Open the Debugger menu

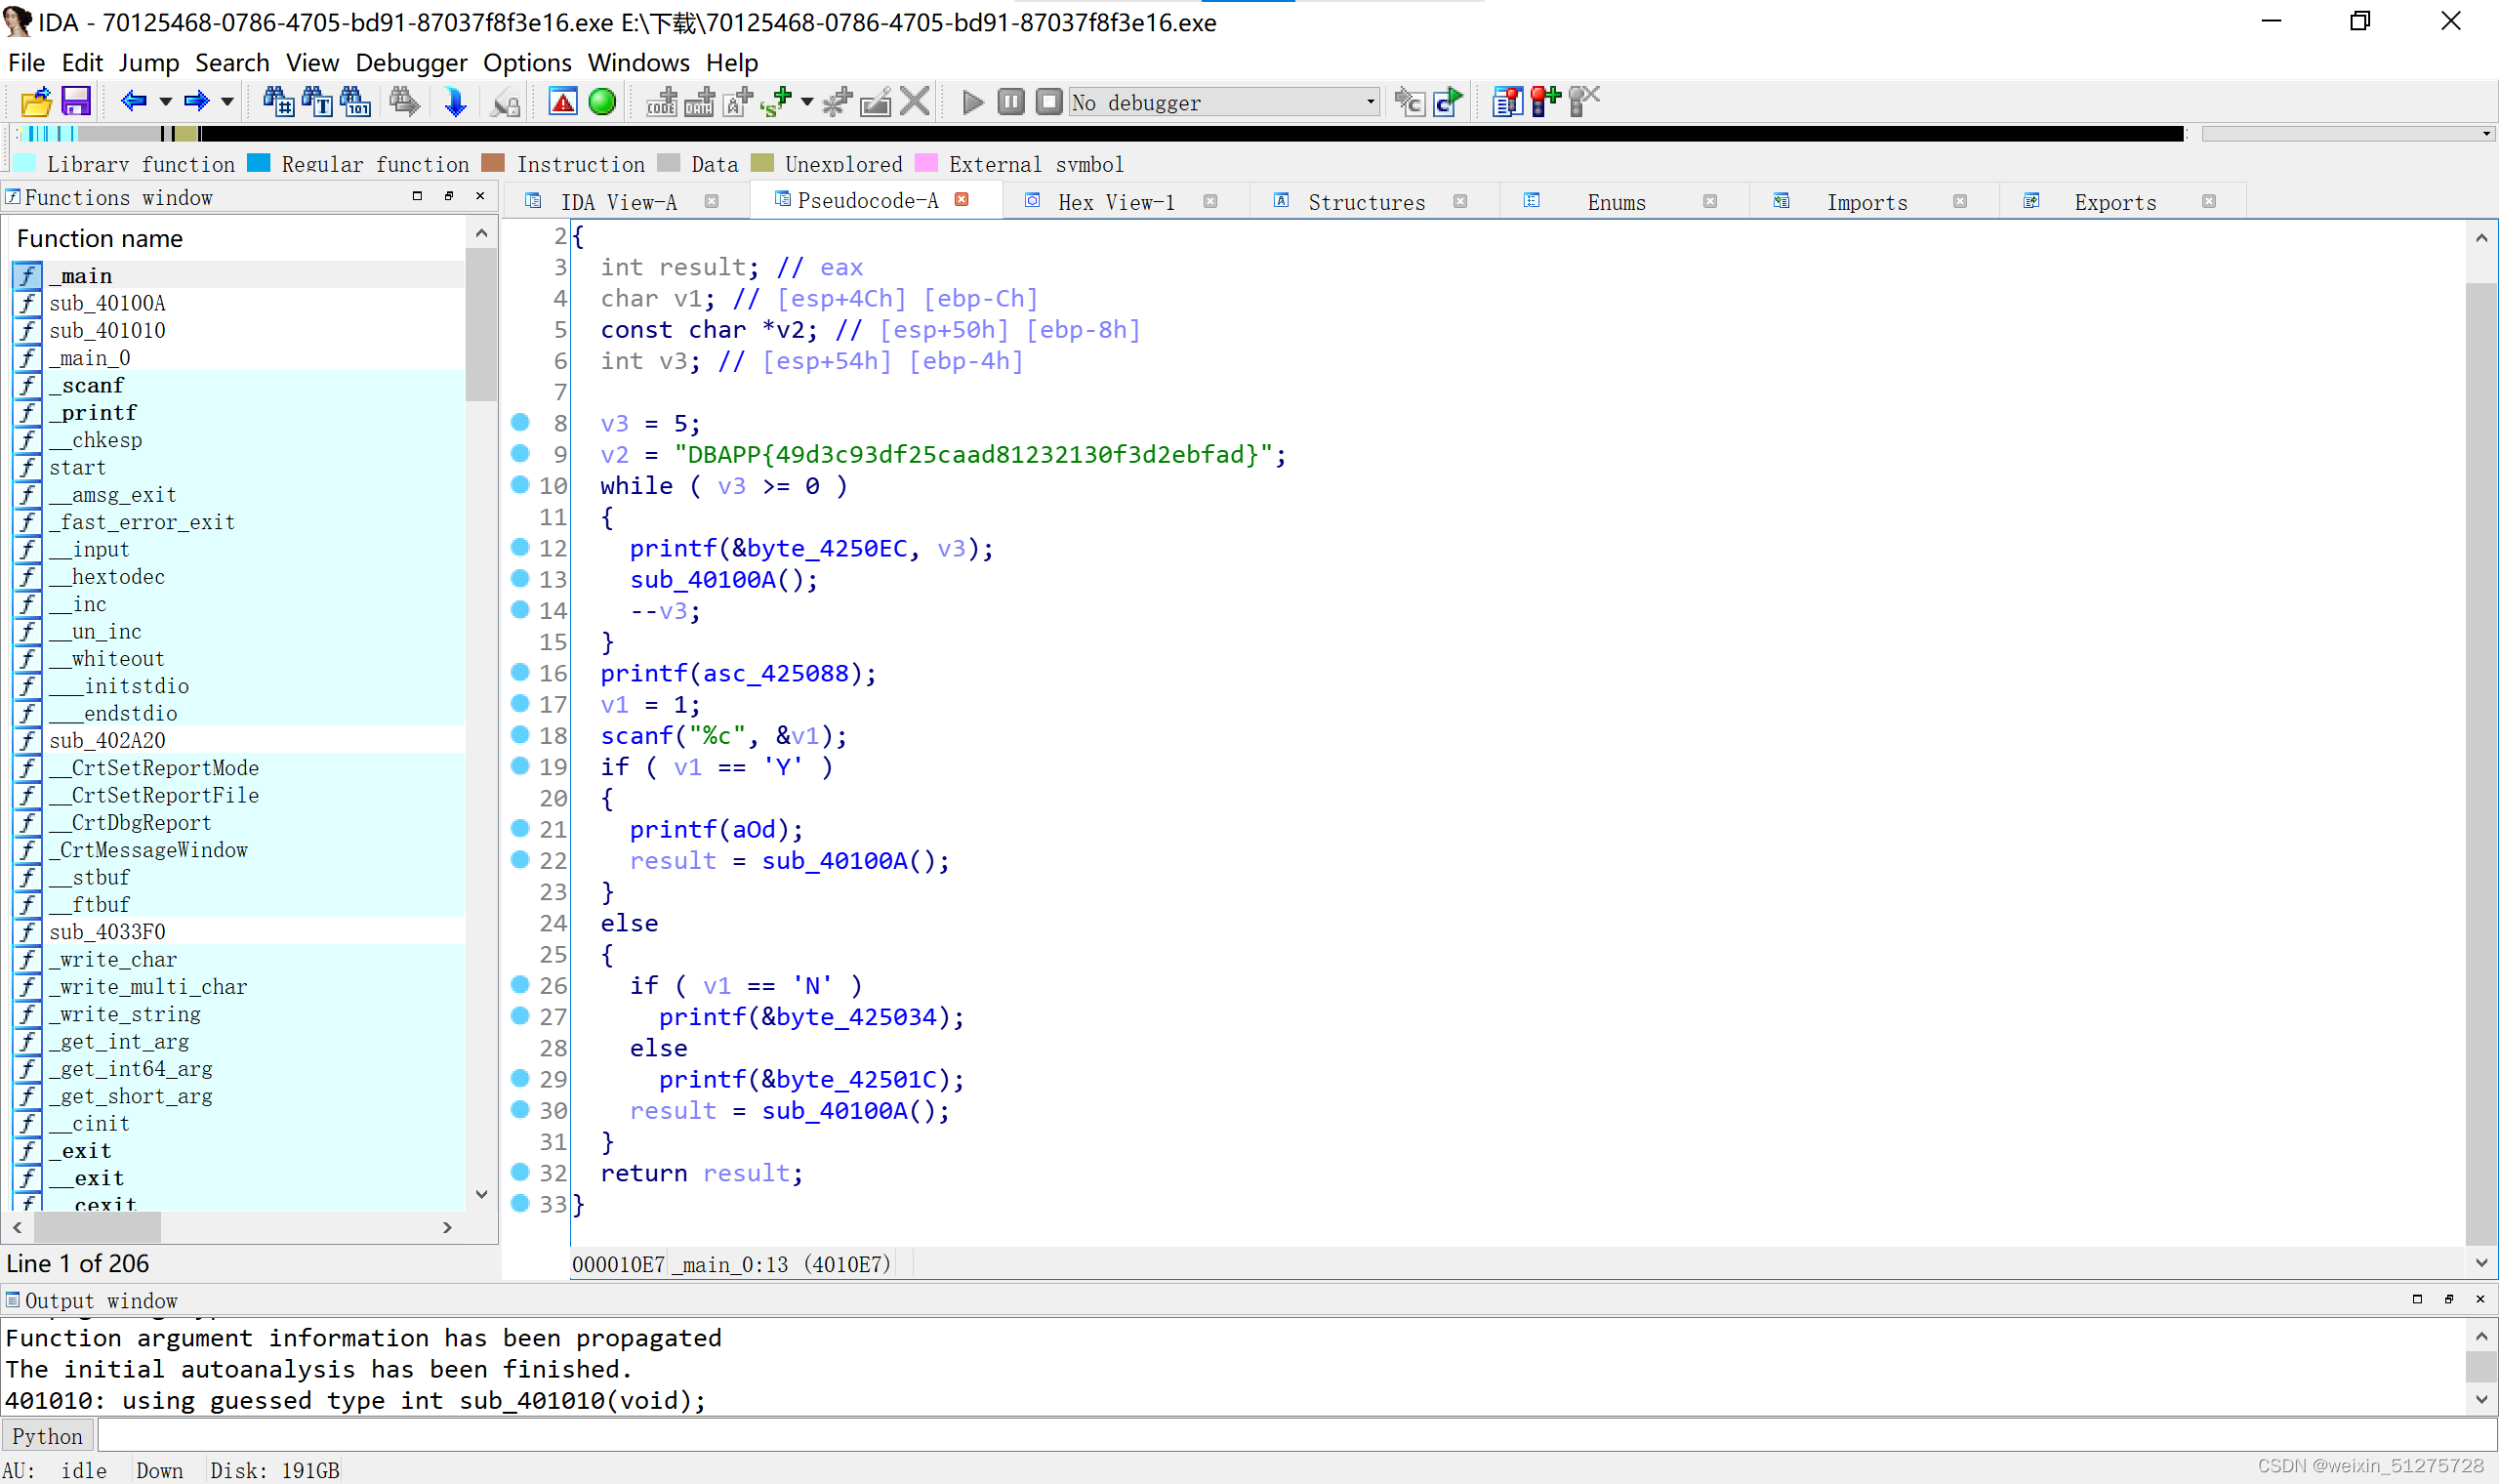[411, 62]
